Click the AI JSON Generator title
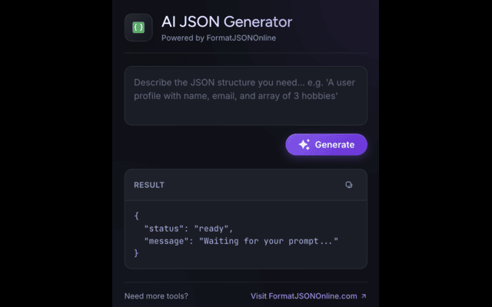 (x=227, y=21)
